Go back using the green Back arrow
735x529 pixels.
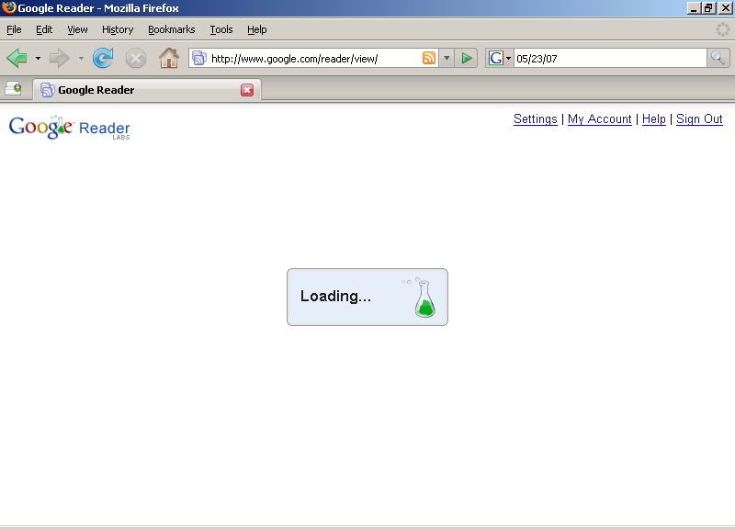click(x=17, y=58)
